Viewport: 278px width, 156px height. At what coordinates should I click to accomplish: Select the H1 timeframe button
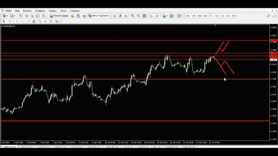[211, 16]
